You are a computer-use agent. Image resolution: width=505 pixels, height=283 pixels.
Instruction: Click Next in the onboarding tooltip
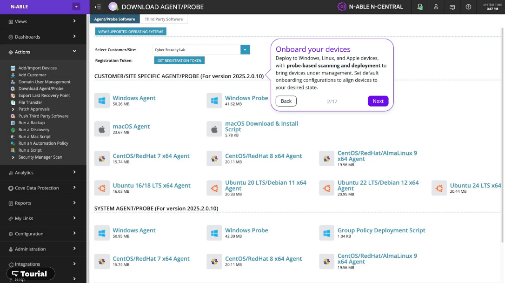pyautogui.click(x=378, y=101)
